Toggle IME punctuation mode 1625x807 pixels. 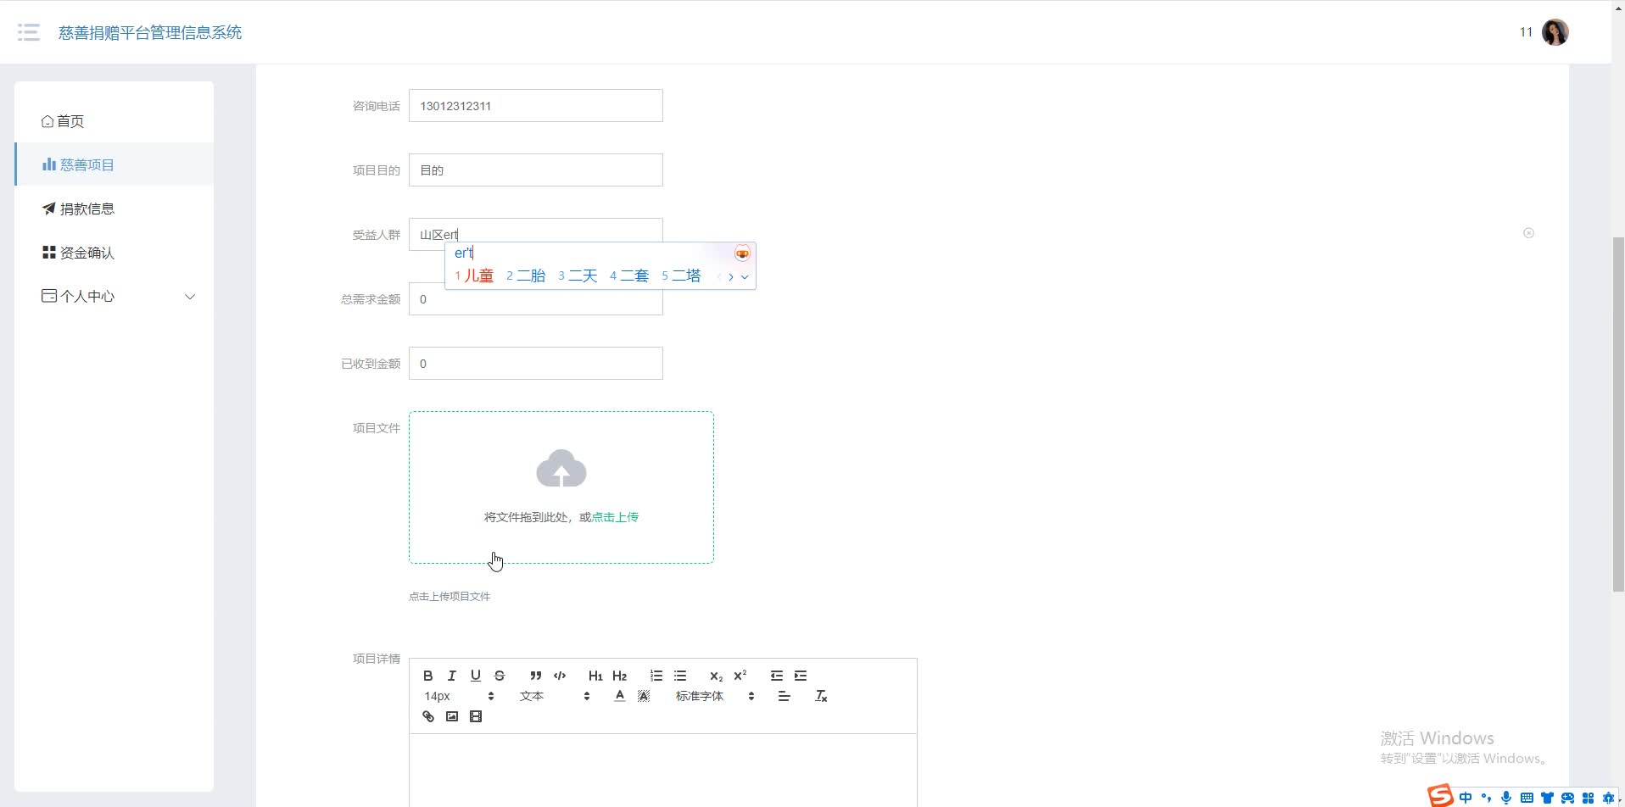coord(1486,798)
